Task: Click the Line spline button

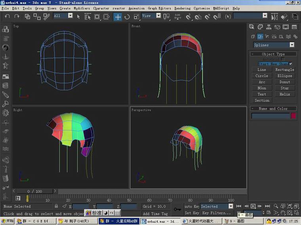Action: [262, 69]
